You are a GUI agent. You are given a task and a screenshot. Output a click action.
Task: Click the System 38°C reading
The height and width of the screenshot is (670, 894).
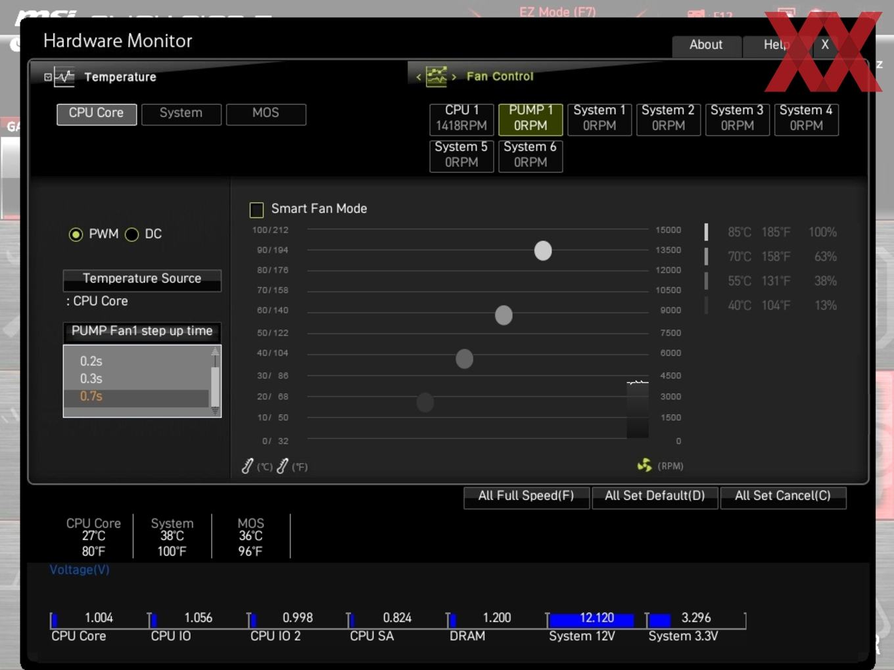coord(172,537)
